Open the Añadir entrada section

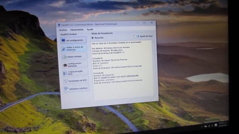pos(74,57)
